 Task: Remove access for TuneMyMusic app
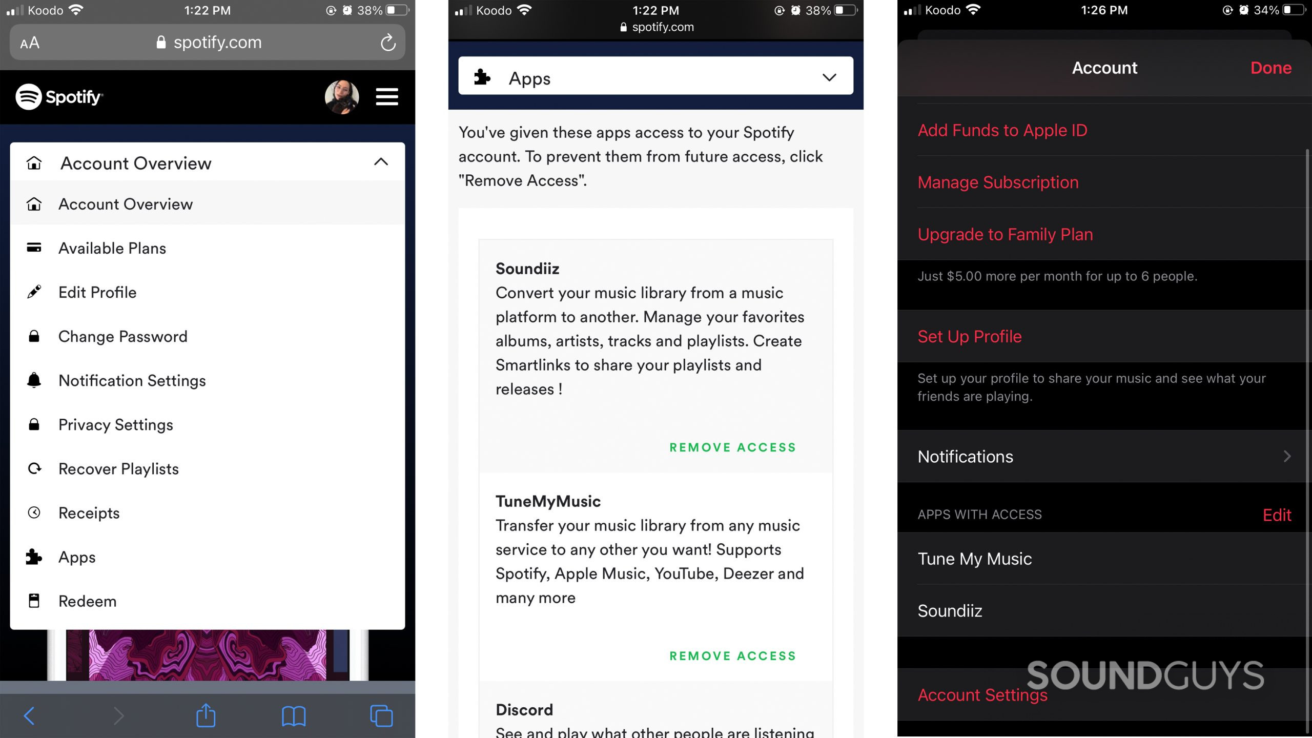732,655
